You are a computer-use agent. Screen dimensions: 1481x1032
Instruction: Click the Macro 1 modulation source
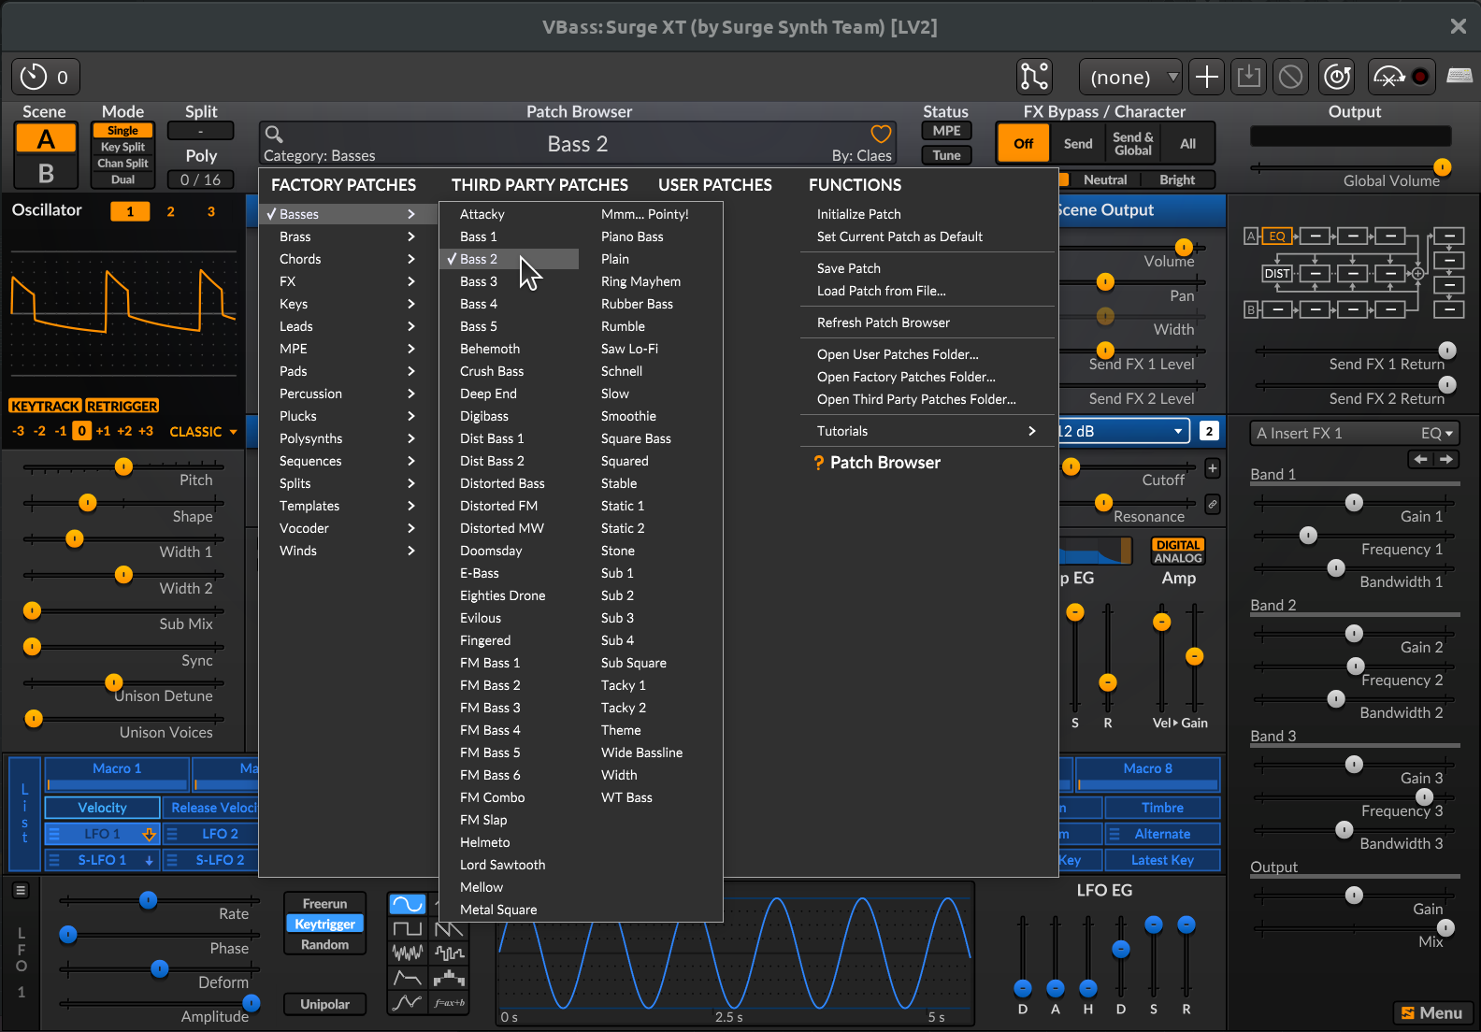point(117,775)
